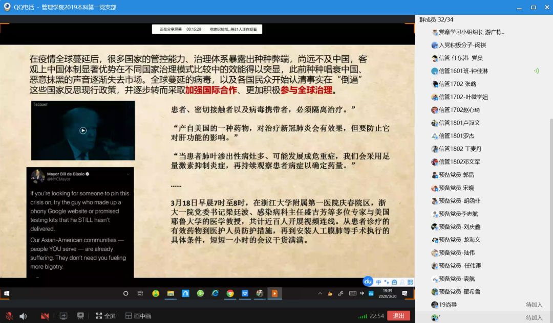
Task: Click the green signal strength indicator
Action: click(363, 316)
